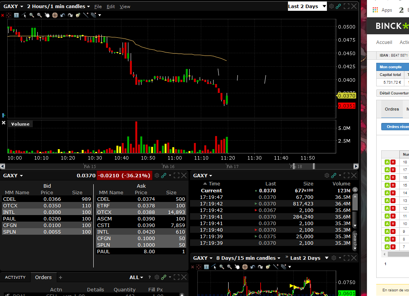409x296 pixels.
Task: Switch to the ACTIVITY tab
Action: pos(15,277)
